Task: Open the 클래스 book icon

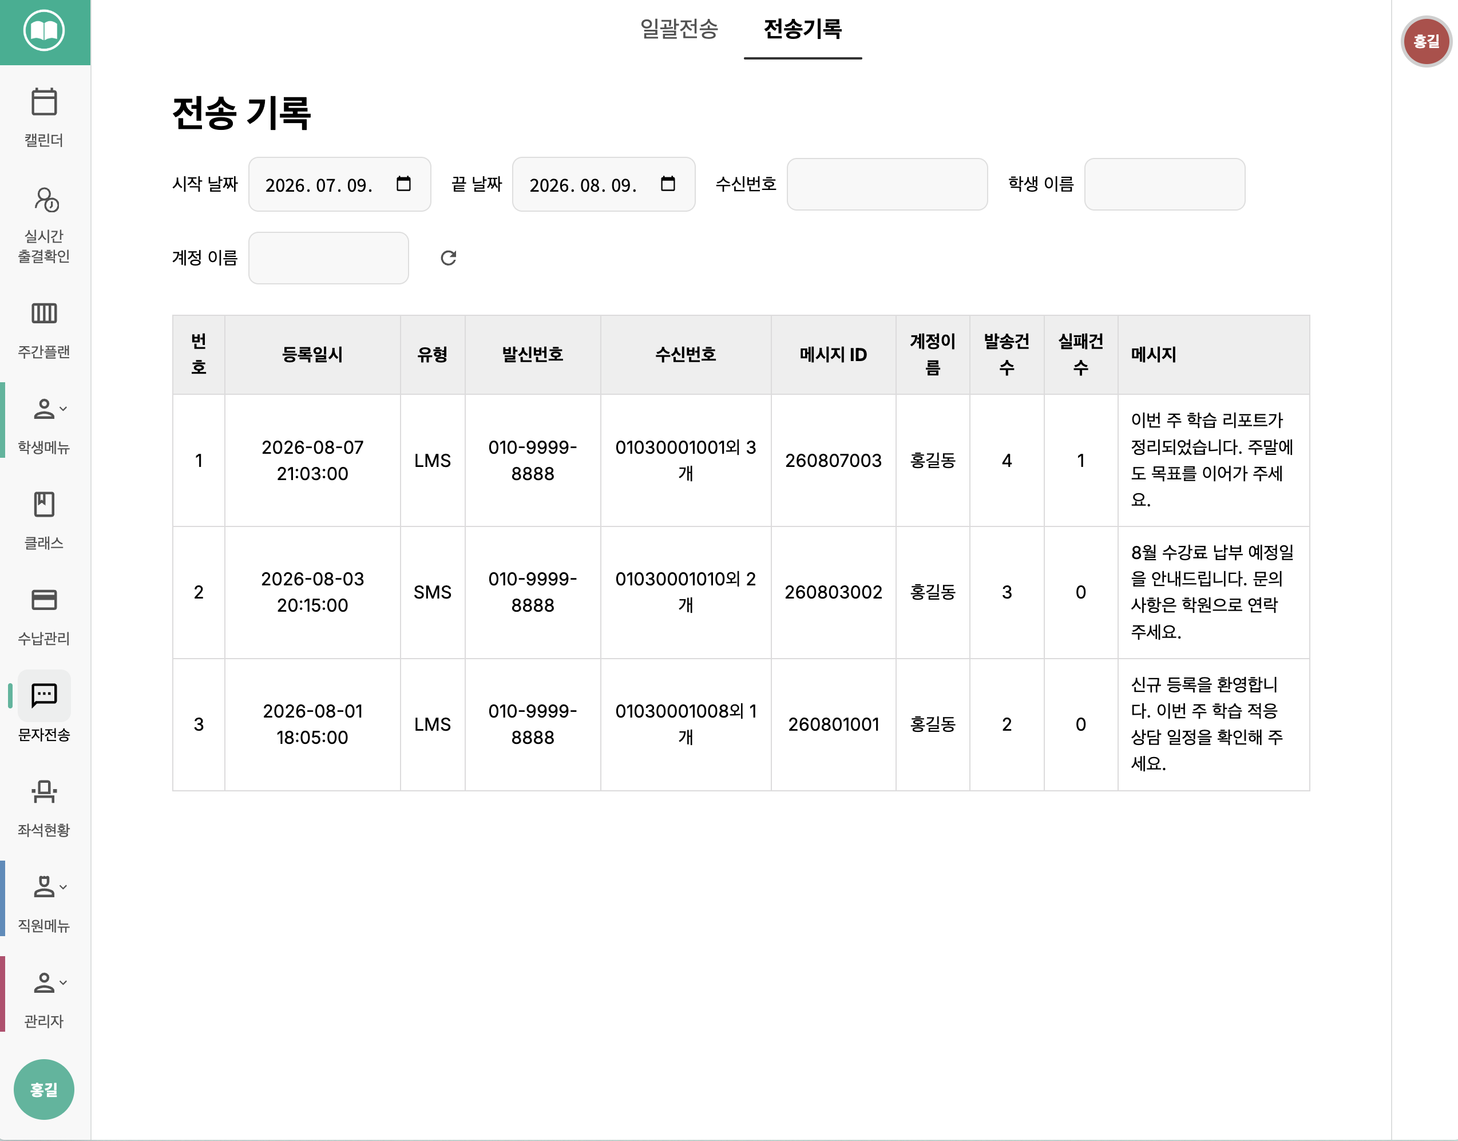Action: pos(44,505)
